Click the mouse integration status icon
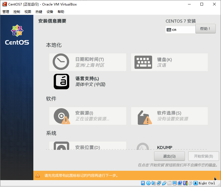Viewport: 221px width, 187px height. pos(190,183)
